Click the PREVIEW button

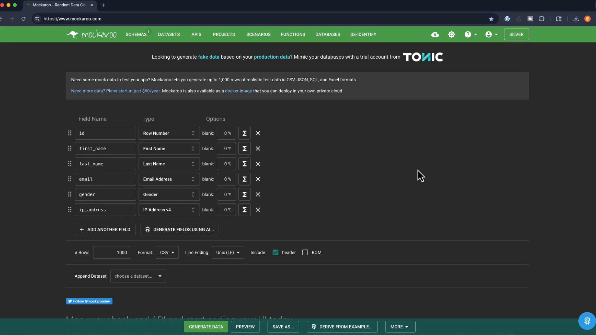click(245, 327)
